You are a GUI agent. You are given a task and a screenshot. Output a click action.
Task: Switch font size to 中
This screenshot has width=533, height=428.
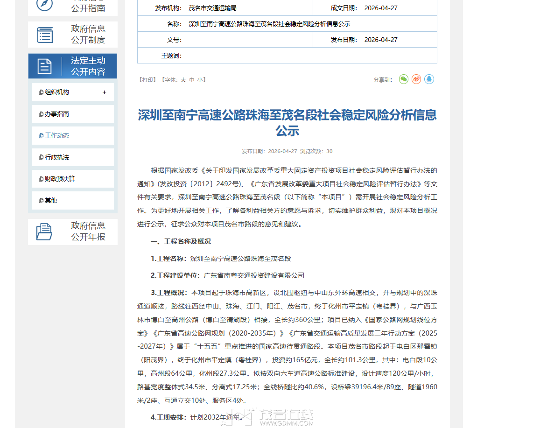click(192, 80)
